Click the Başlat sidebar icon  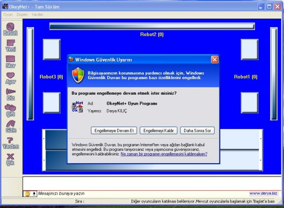(x=11, y=29)
